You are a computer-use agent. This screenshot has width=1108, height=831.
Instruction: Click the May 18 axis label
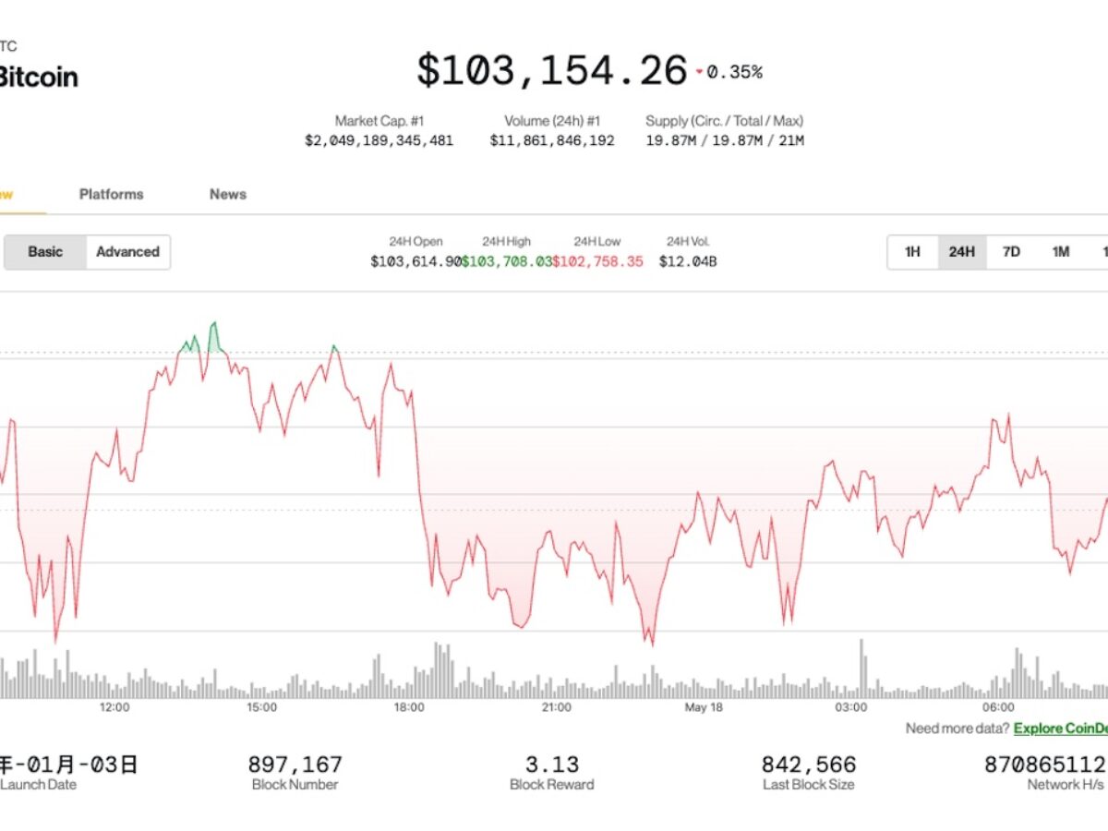704,708
